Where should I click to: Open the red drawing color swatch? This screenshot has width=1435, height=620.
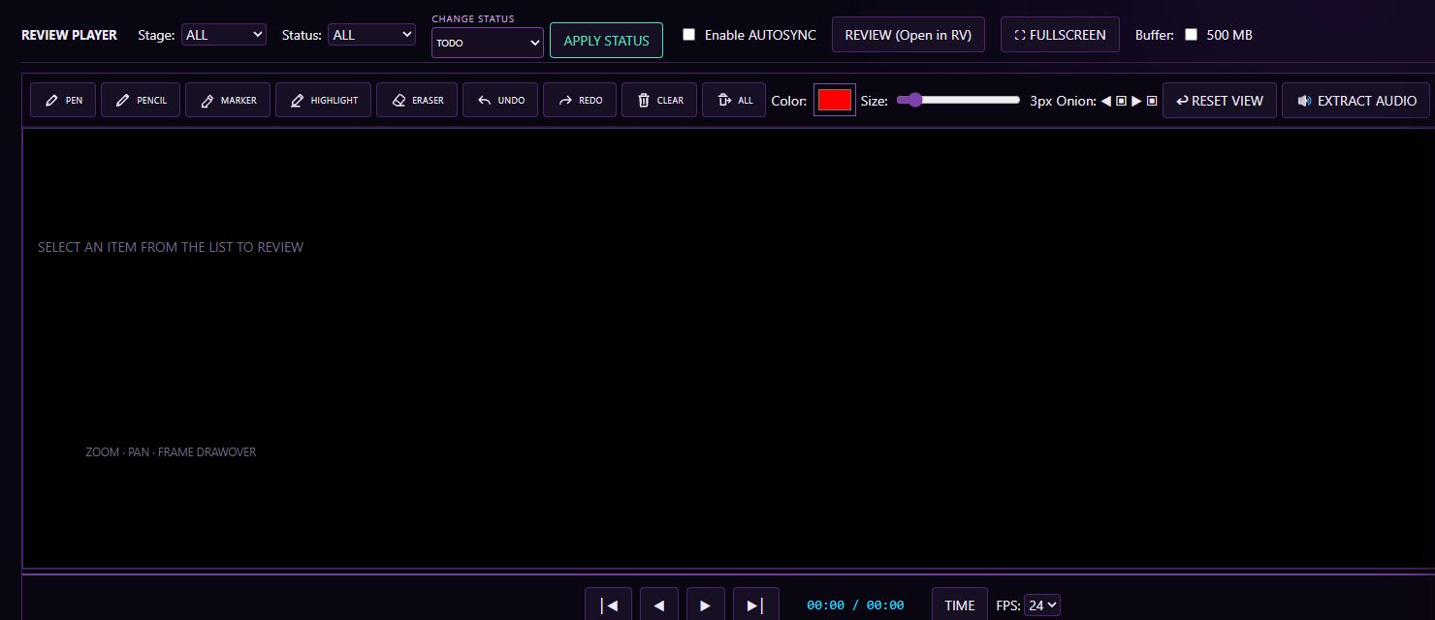(835, 100)
